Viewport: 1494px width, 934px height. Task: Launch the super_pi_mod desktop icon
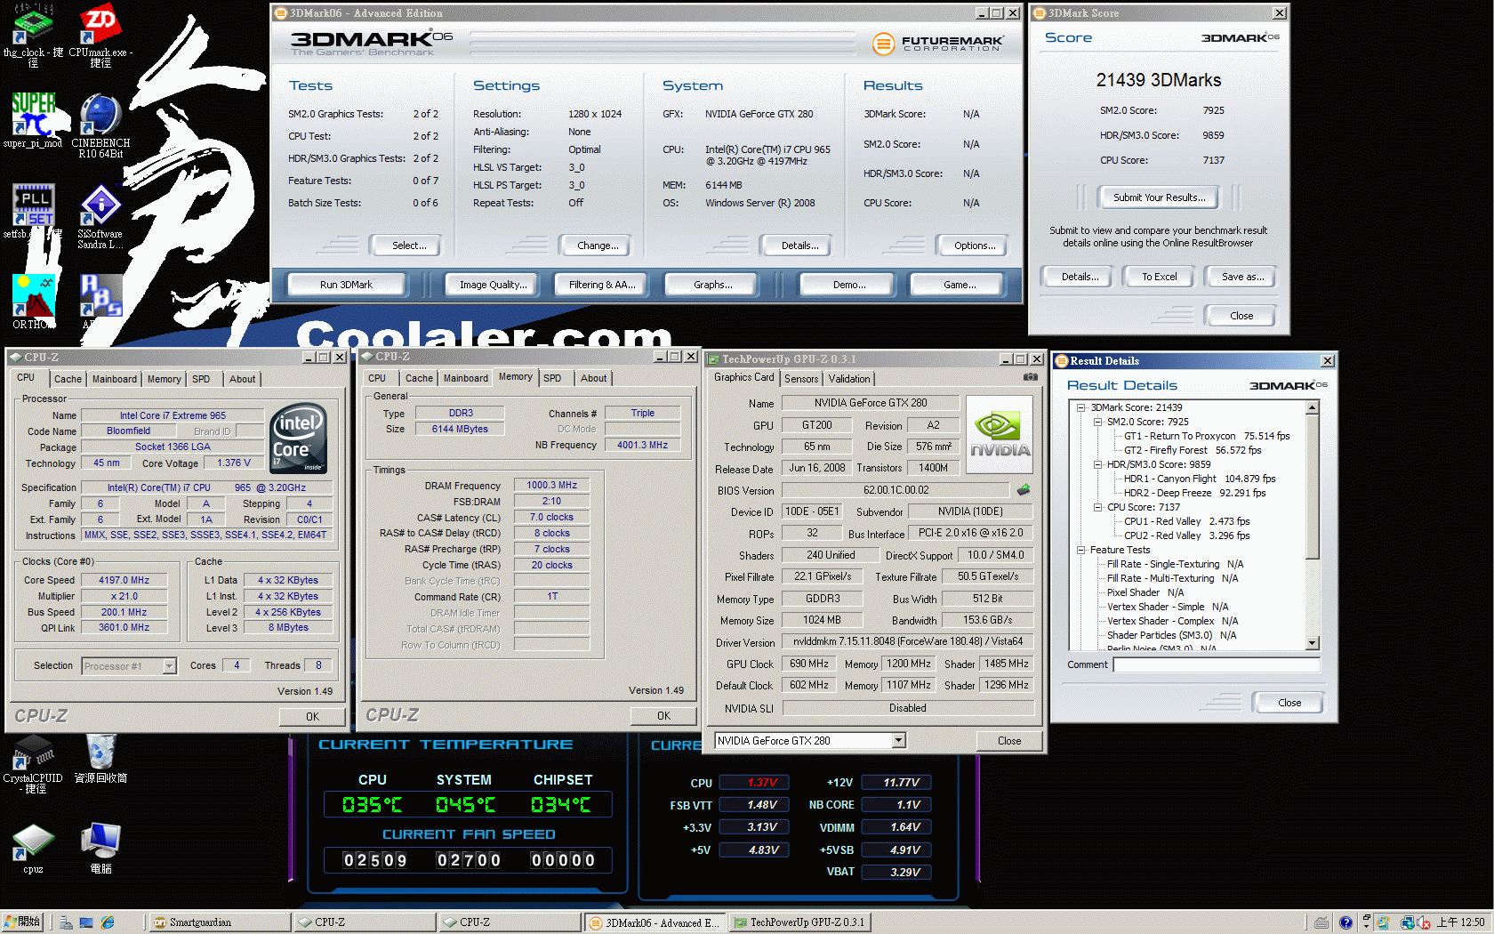tap(33, 120)
